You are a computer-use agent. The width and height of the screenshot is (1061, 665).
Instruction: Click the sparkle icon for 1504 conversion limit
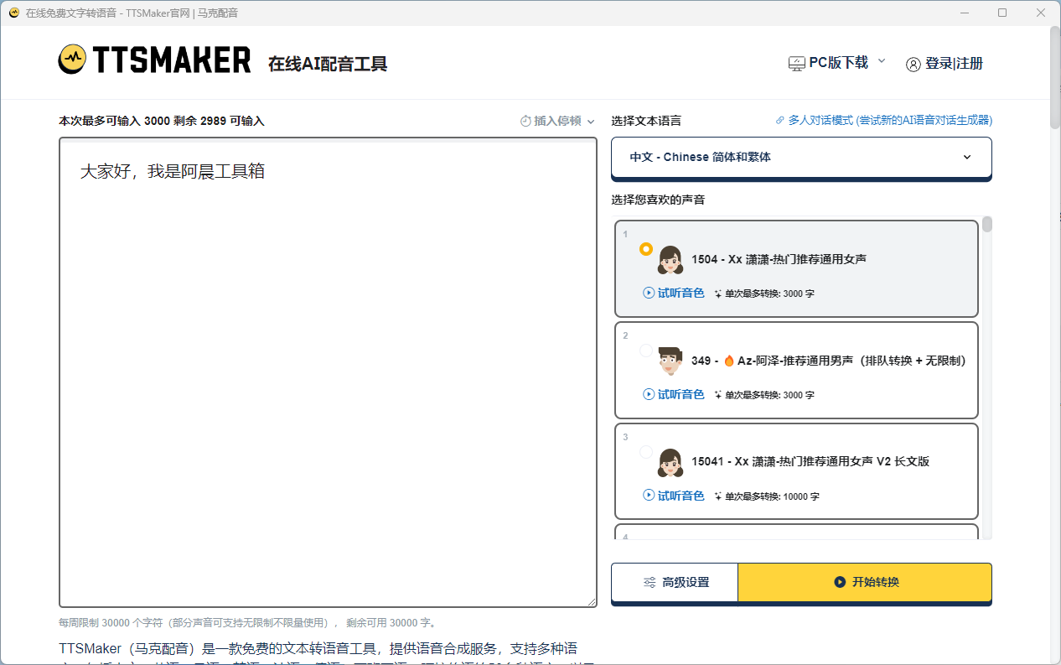718,294
